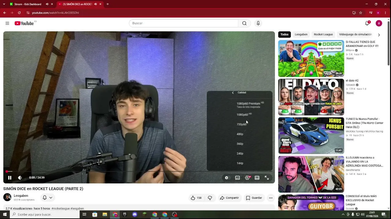Select the Todos filter chip
391x219 pixels.
tap(284, 35)
